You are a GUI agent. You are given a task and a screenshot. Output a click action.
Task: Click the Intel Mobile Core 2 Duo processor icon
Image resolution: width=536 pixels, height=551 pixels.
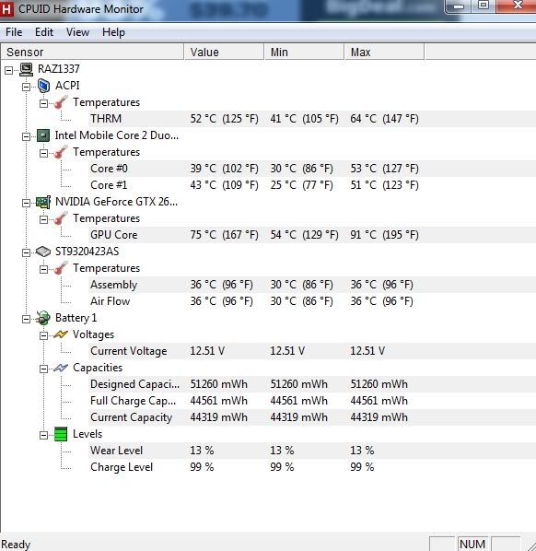43,135
